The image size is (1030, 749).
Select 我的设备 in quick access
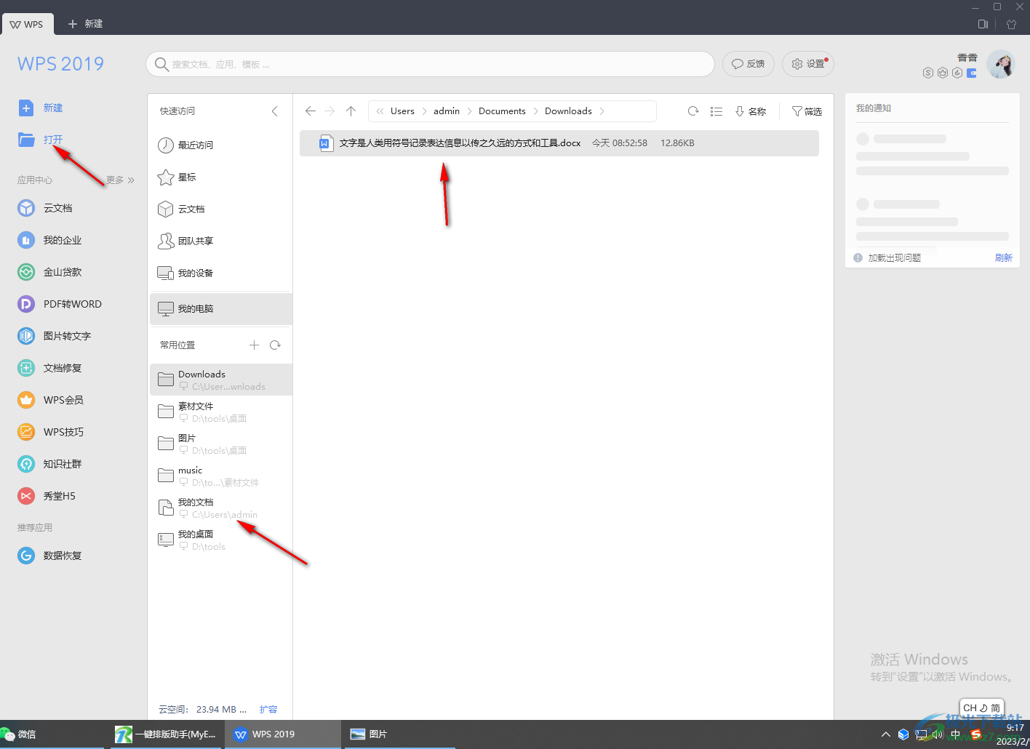coord(221,273)
